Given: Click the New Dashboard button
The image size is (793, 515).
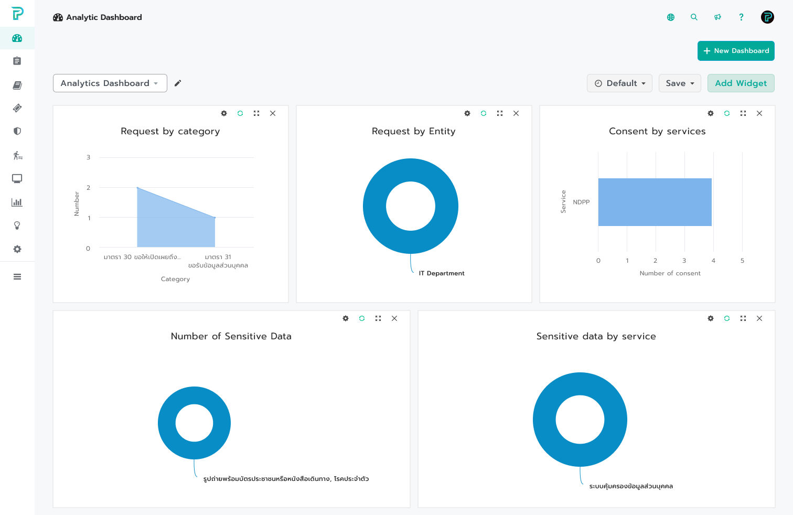Looking at the screenshot, I should 736,51.
